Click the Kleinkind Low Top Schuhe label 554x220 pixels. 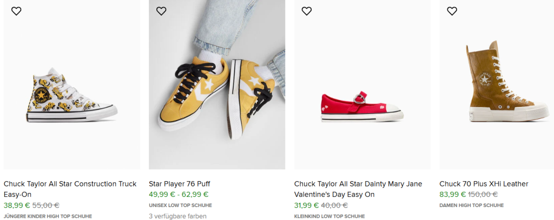coord(329,216)
